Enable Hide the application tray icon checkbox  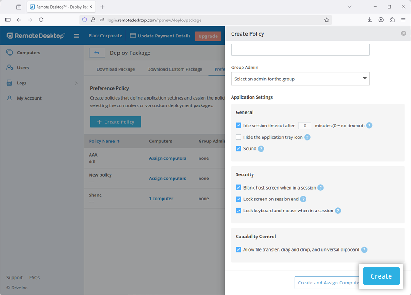(x=238, y=137)
